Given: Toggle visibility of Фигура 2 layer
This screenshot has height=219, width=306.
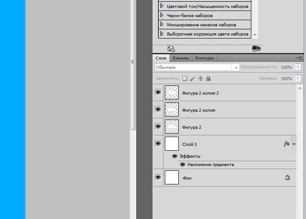Looking at the screenshot, I should 158,127.
